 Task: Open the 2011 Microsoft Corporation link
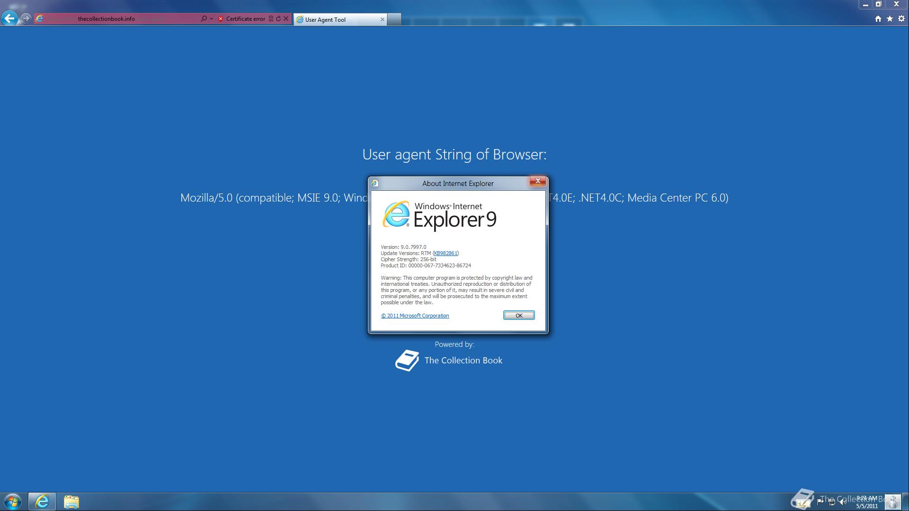click(415, 316)
